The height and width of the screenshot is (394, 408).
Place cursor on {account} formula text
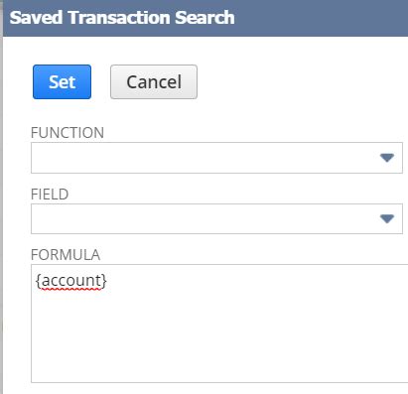pyautogui.click(x=71, y=281)
